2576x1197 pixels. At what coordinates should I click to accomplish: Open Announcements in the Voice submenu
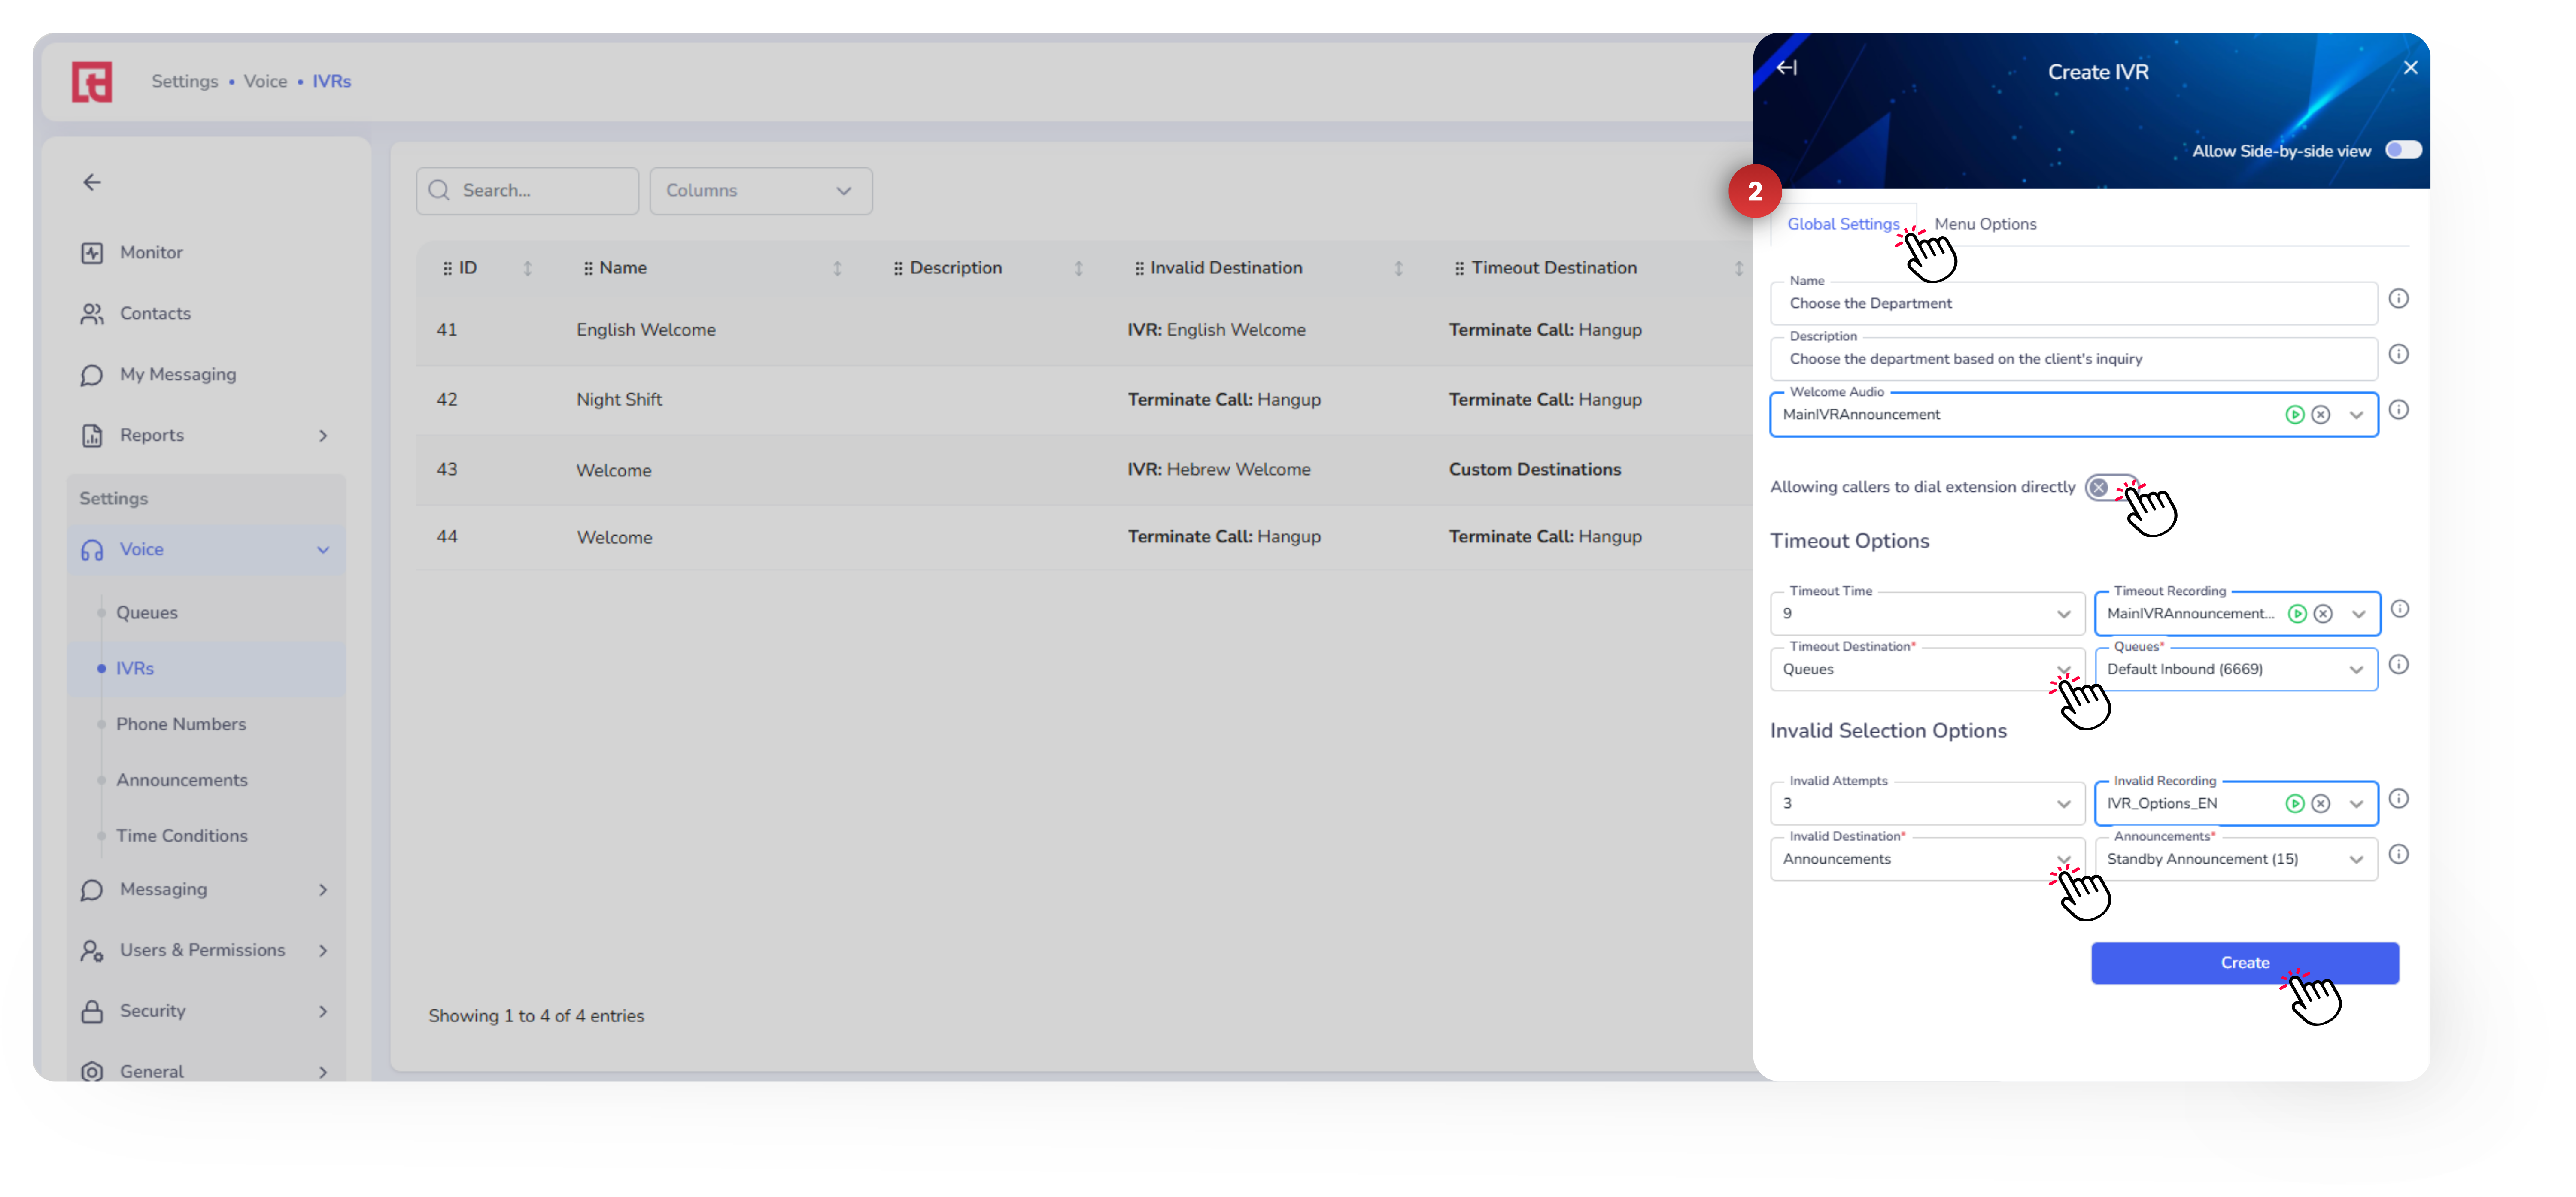181,780
